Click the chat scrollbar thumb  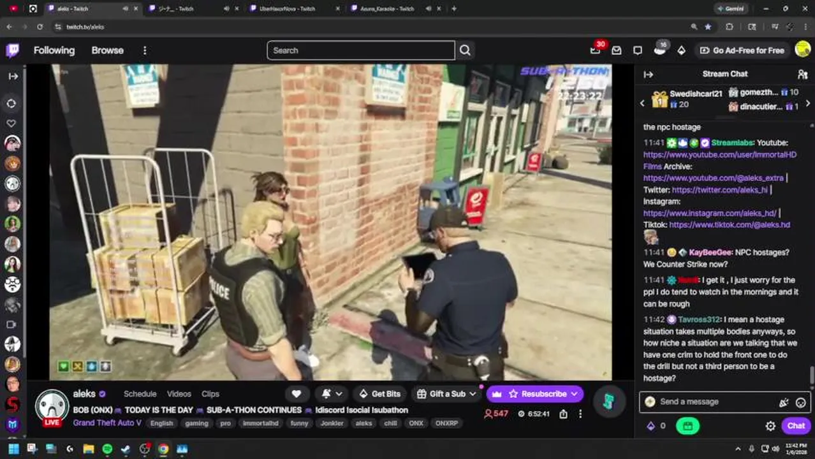click(x=812, y=375)
